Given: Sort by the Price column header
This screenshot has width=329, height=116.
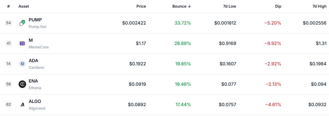Looking at the screenshot, I should click(x=141, y=6).
